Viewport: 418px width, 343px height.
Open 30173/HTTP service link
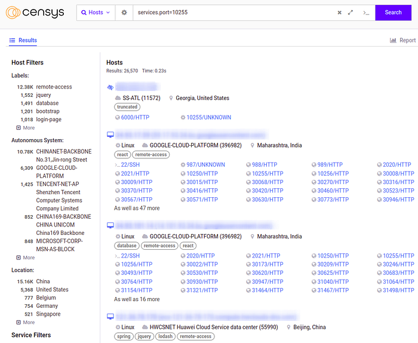(x=265, y=264)
